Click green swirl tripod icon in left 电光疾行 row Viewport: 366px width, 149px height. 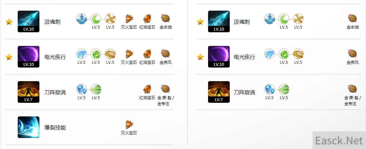pos(96,54)
